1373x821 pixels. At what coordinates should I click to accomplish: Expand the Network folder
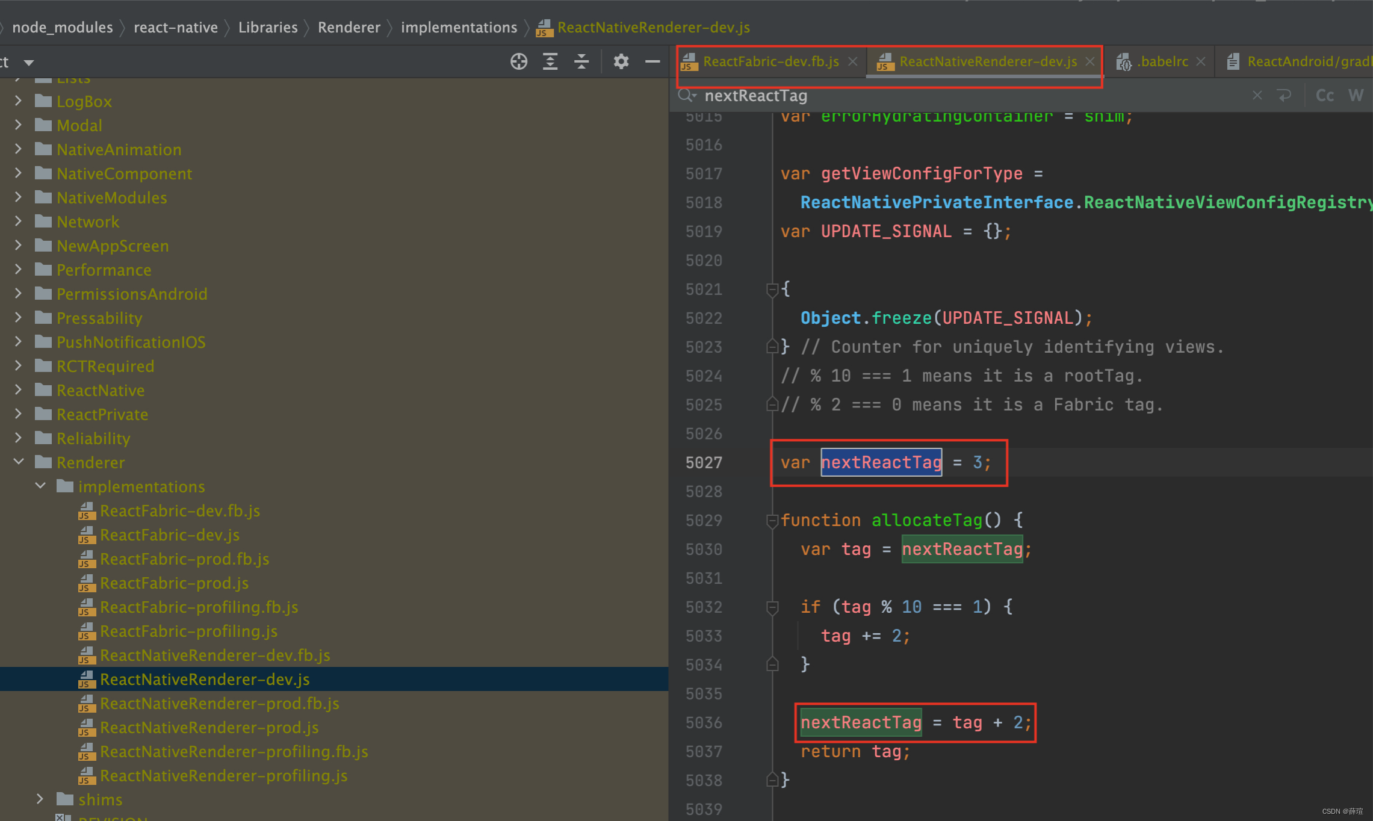pyautogui.click(x=18, y=221)
